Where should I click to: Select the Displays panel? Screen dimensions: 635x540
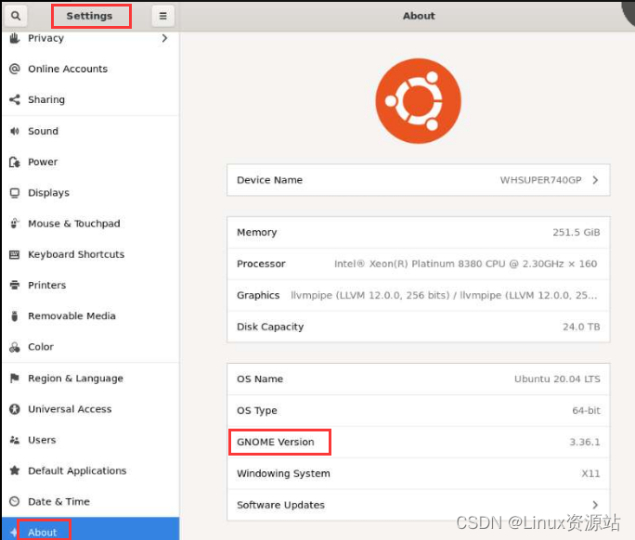(x=91, y=193)
